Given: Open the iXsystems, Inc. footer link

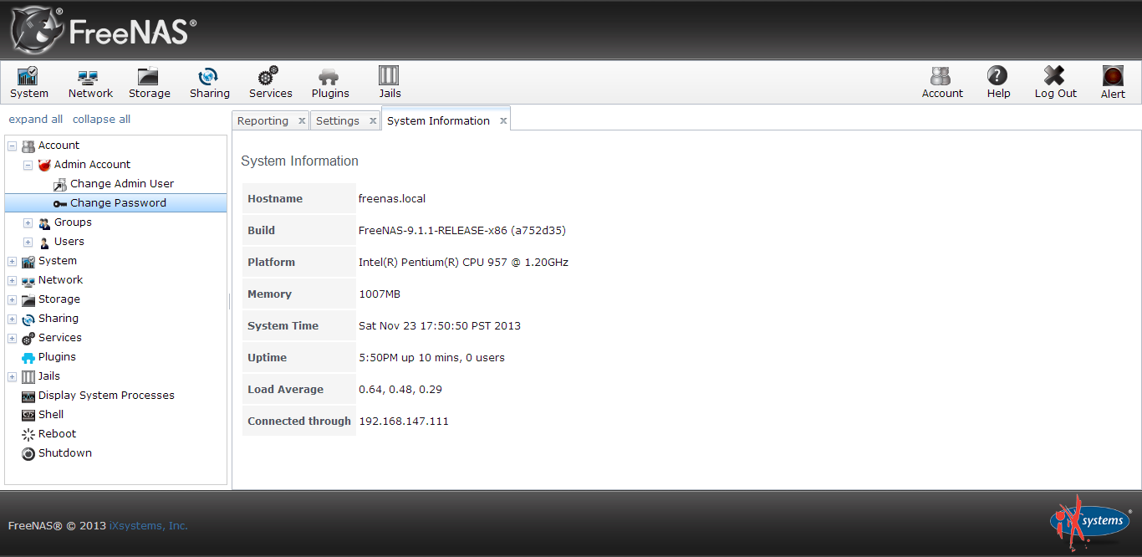Looking at the screenshot, I should [149, 526].
